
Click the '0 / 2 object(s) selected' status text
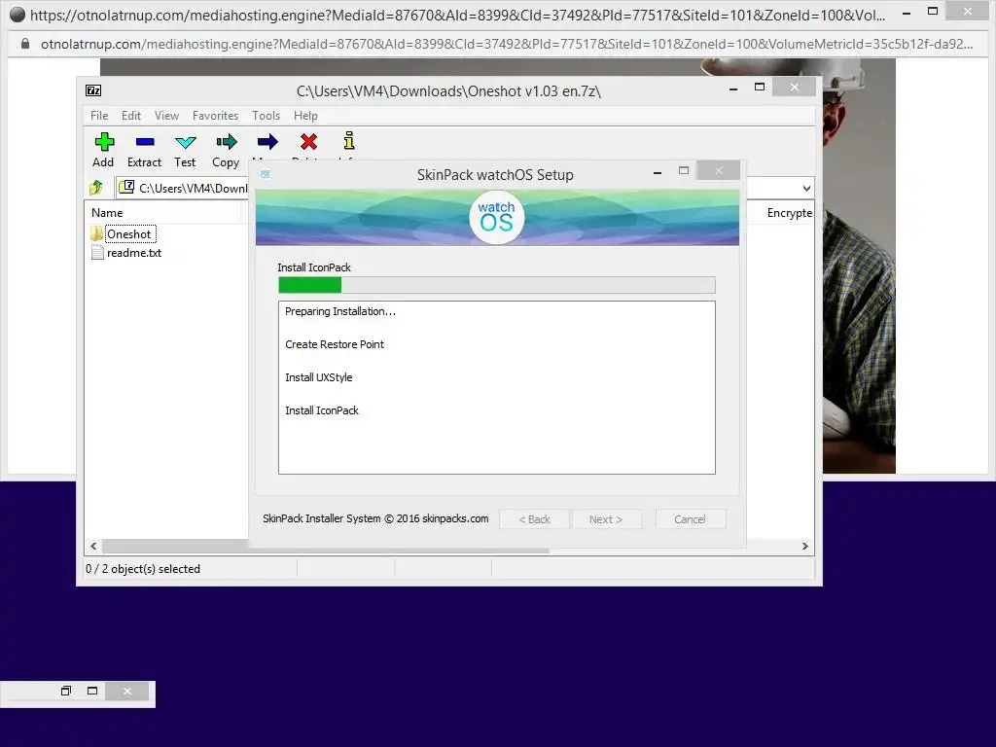tap(143, 569)
